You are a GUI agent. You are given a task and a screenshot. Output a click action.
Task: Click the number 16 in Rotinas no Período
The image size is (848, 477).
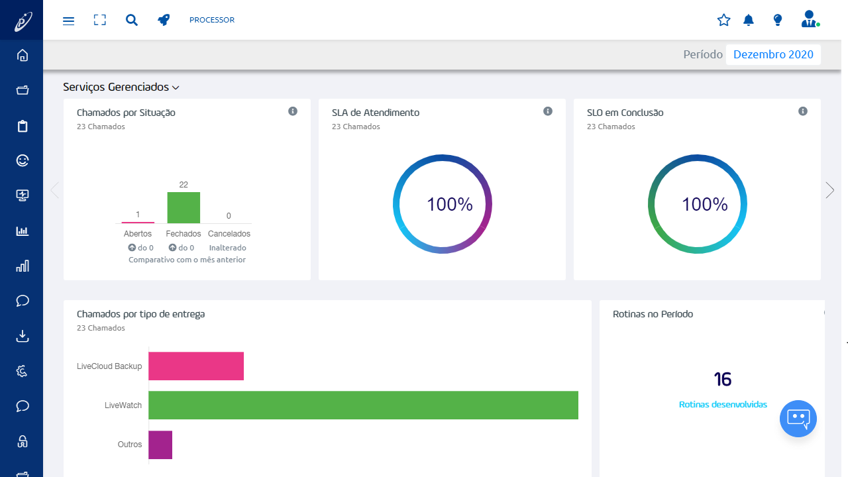723,380
